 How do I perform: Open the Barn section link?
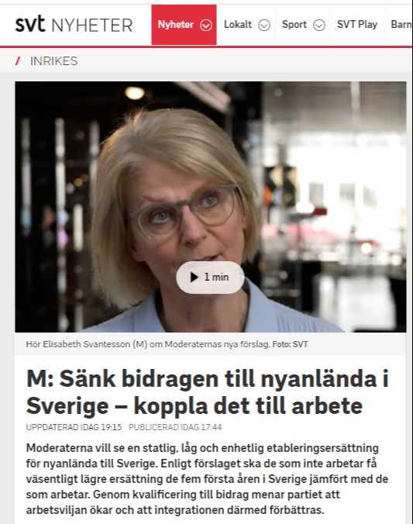click(401, 25)
